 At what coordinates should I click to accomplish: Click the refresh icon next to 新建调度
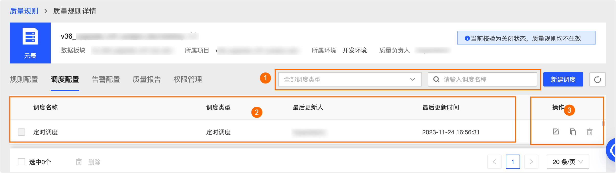click(x=597, y=80)
